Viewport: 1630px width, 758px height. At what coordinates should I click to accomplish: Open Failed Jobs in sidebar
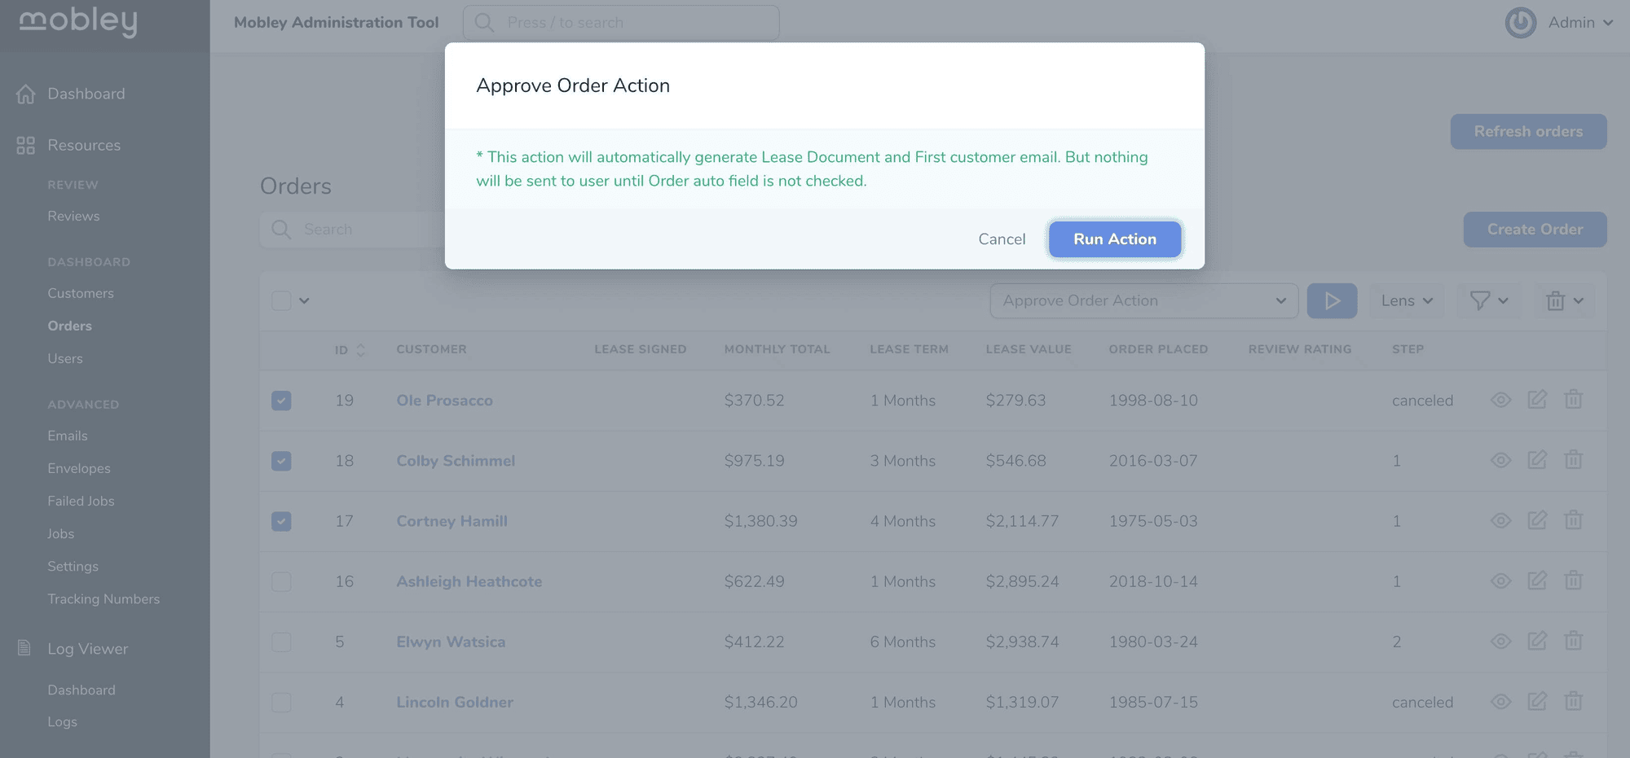tap(81, 501)
